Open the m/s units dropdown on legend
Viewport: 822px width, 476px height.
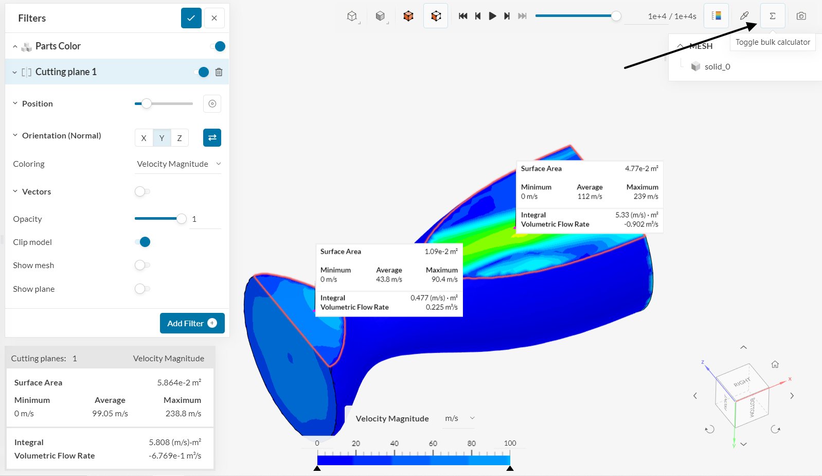click(x=460, y=418)
